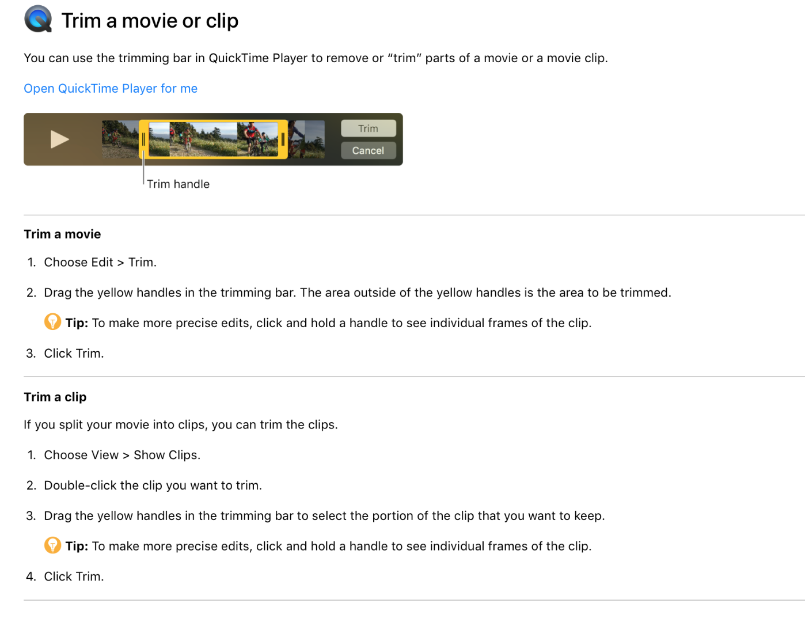Click the Trim button

(x=368, y=128)
